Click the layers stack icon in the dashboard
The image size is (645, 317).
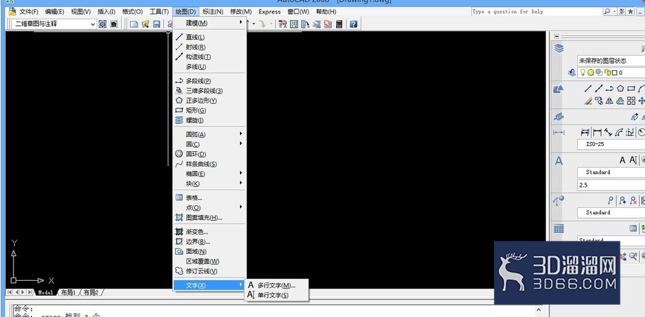click(x=559, y=48)
